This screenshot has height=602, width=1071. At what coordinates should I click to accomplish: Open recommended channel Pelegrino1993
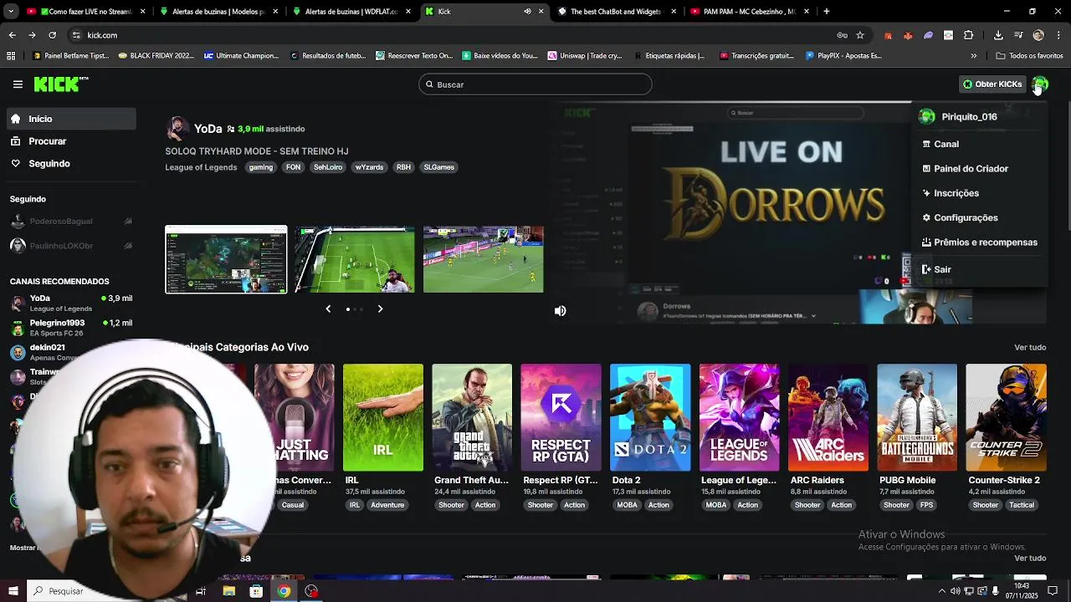tap(70, 327)
